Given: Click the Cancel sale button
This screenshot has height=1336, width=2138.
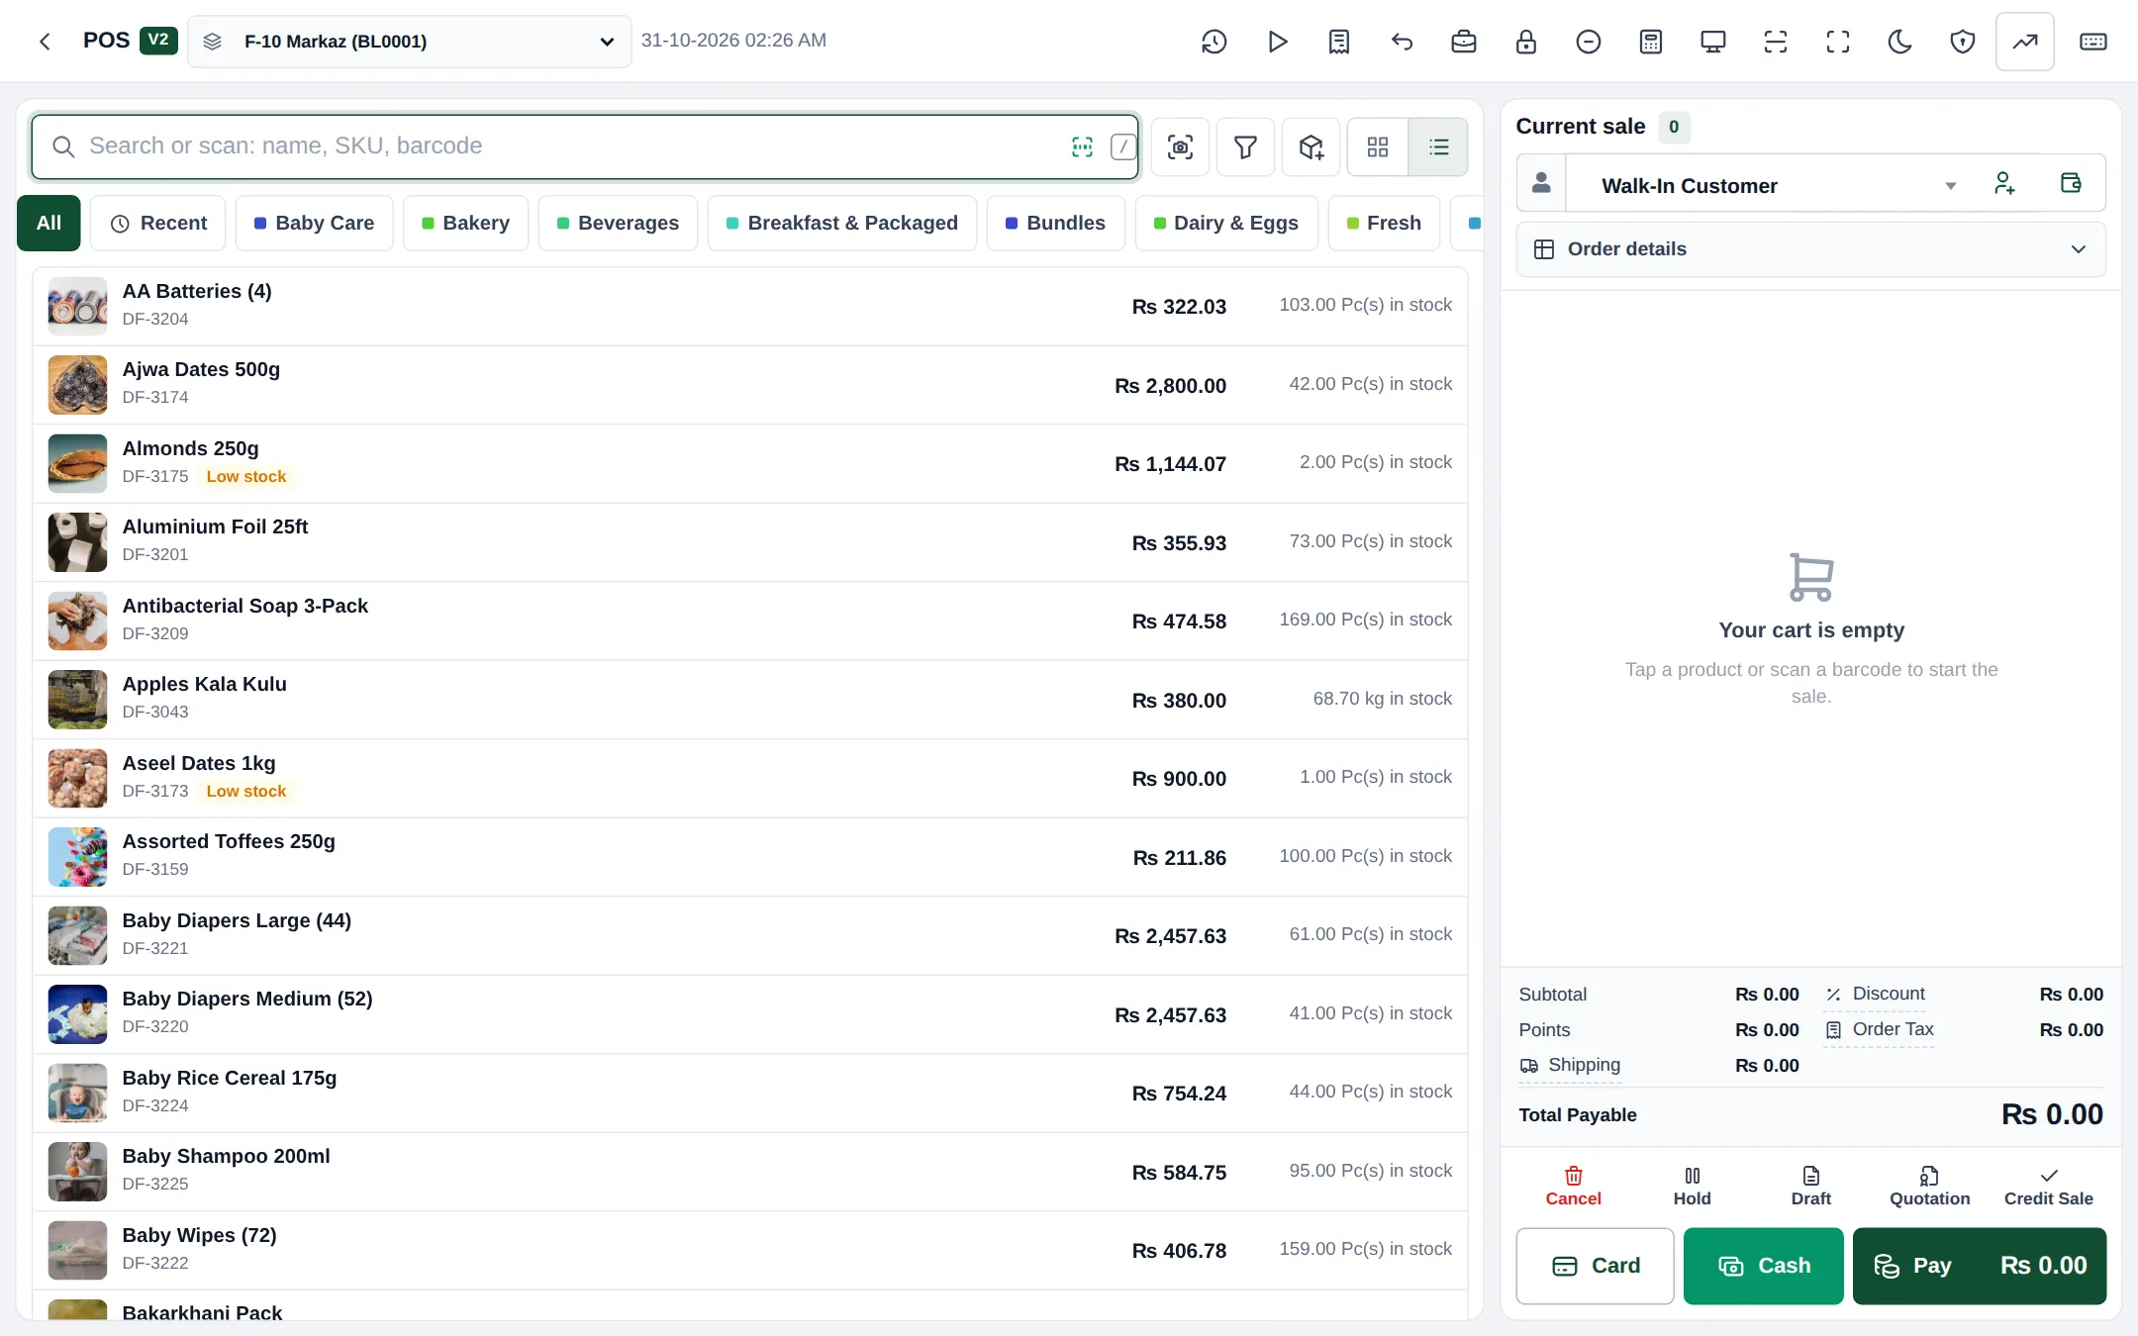Looking at the screenshot, I should pyautogui.click(x=1573, y=1187).
